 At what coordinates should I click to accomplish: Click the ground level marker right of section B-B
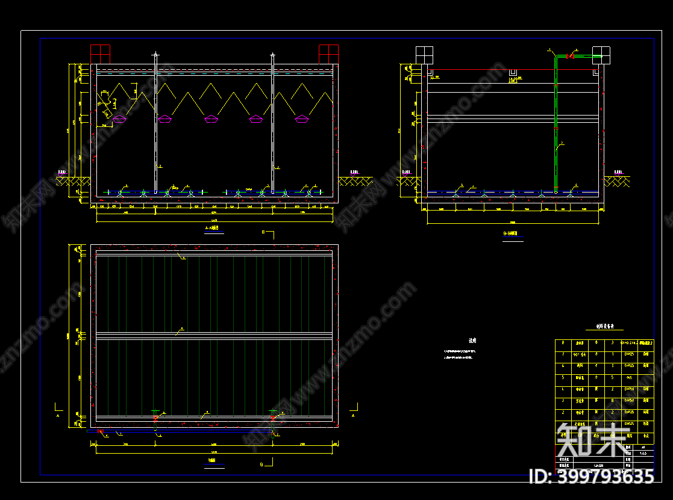pyautogui.click(x=618, y=173)
